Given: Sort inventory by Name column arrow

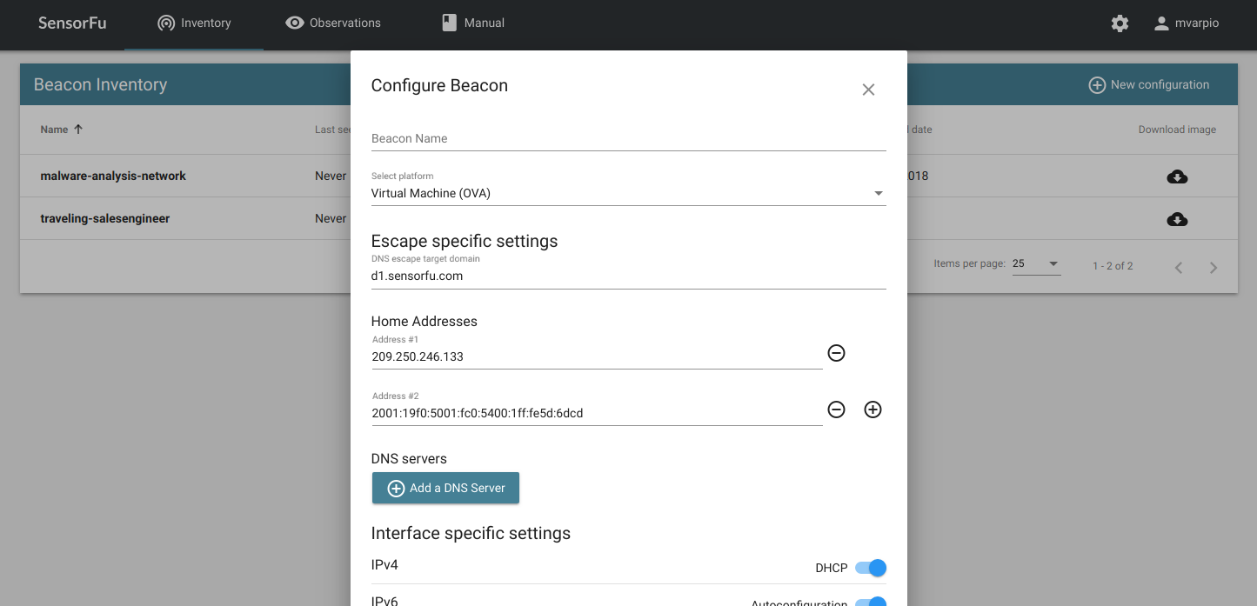Looking at the screenshot, I should [x=78, y=130].
